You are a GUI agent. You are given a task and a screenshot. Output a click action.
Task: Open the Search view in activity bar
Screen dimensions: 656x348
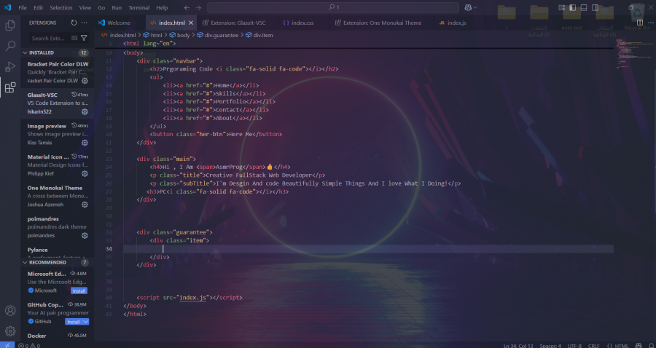tap(10, 46)
